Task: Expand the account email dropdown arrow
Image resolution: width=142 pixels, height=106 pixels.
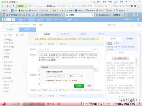Action: 29,25
